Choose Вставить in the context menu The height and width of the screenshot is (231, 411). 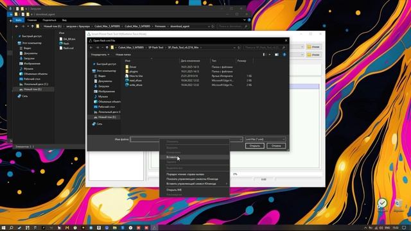coord(194,157)
